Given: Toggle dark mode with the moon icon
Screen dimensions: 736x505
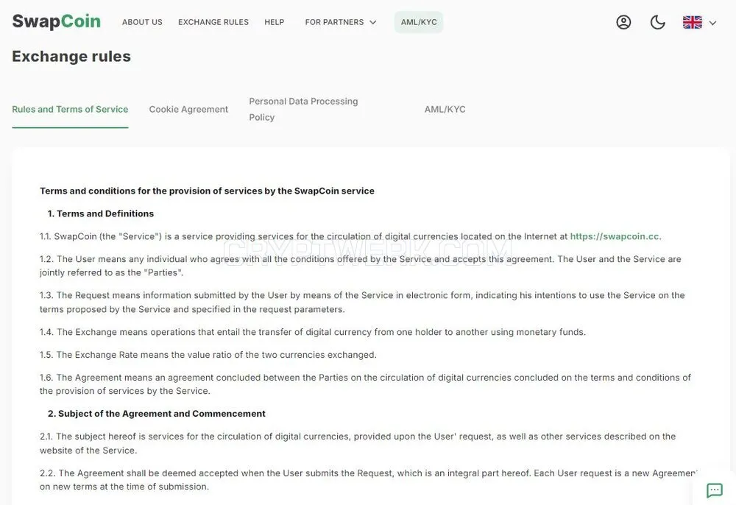Looking at the screenshot, I should tap(657, 22).
